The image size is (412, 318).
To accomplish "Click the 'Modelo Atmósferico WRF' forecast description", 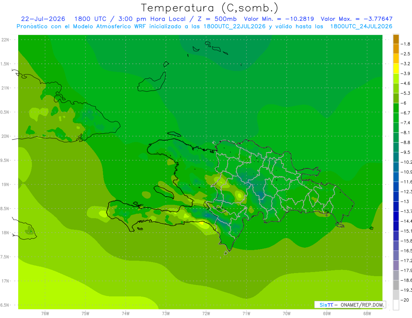I will (109, 26).
